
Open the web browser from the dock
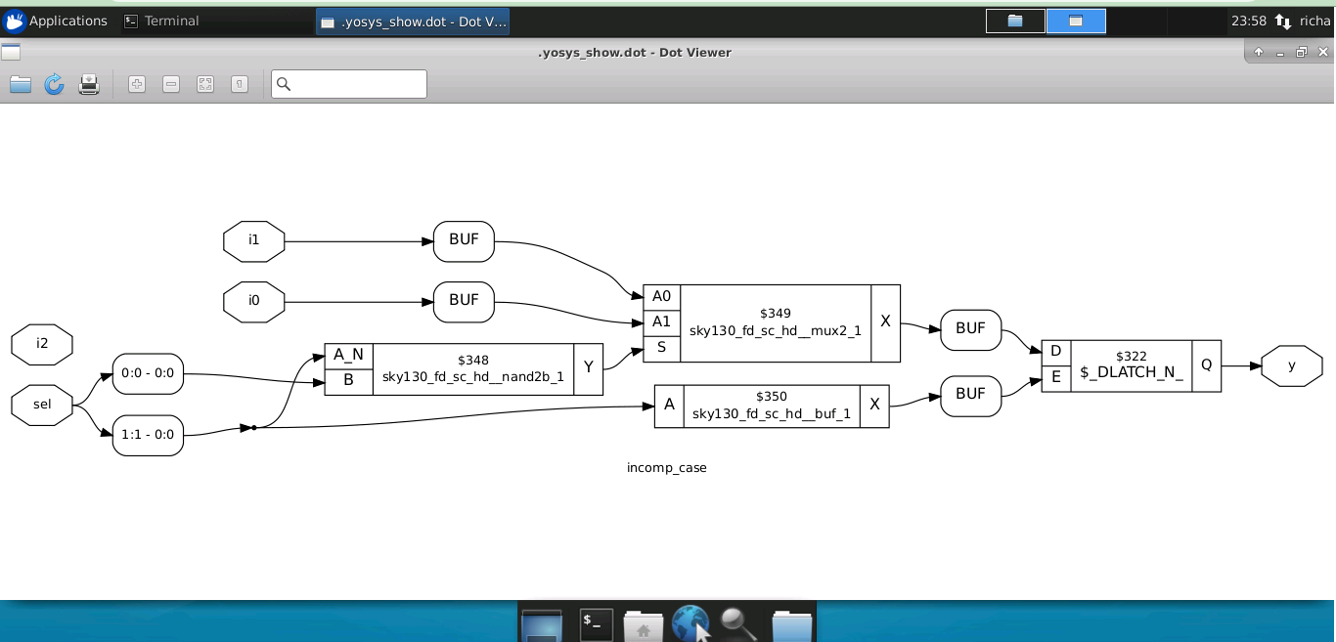coord(690,621)
